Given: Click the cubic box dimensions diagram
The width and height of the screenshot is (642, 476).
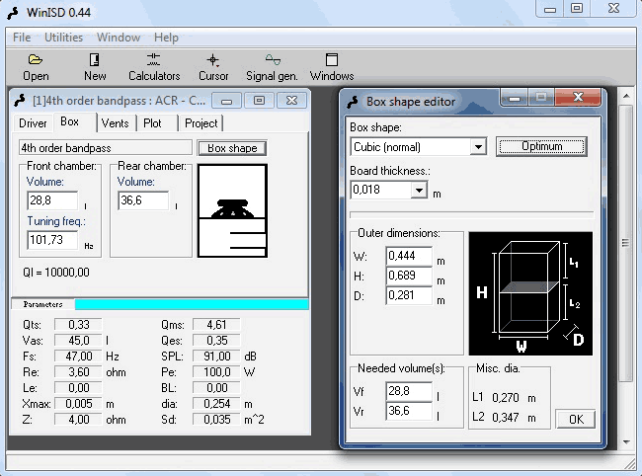Looking at the screenshot, I should tap(529, 293).
